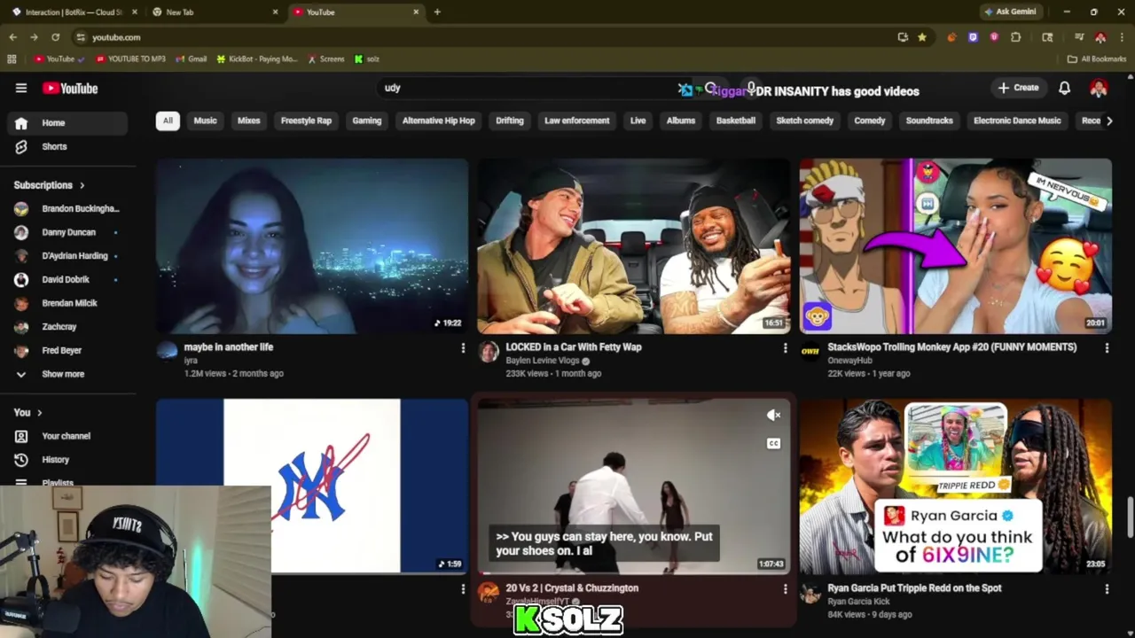
Task: Open the YOUTUBE TO MP3 bookmark
Action: tap(129, 59)
